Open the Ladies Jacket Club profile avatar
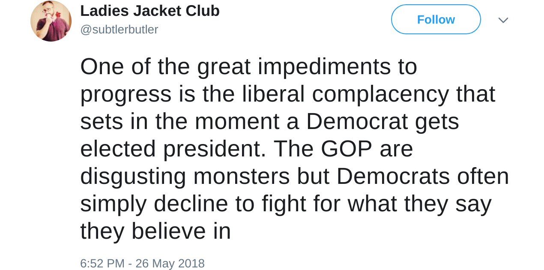Viewport: 544px width, 270px height. click(51, 21)
